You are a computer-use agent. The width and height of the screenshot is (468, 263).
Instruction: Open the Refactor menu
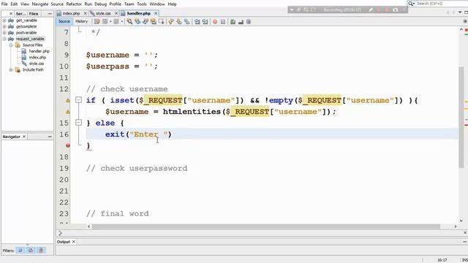(x=74, y=4)
